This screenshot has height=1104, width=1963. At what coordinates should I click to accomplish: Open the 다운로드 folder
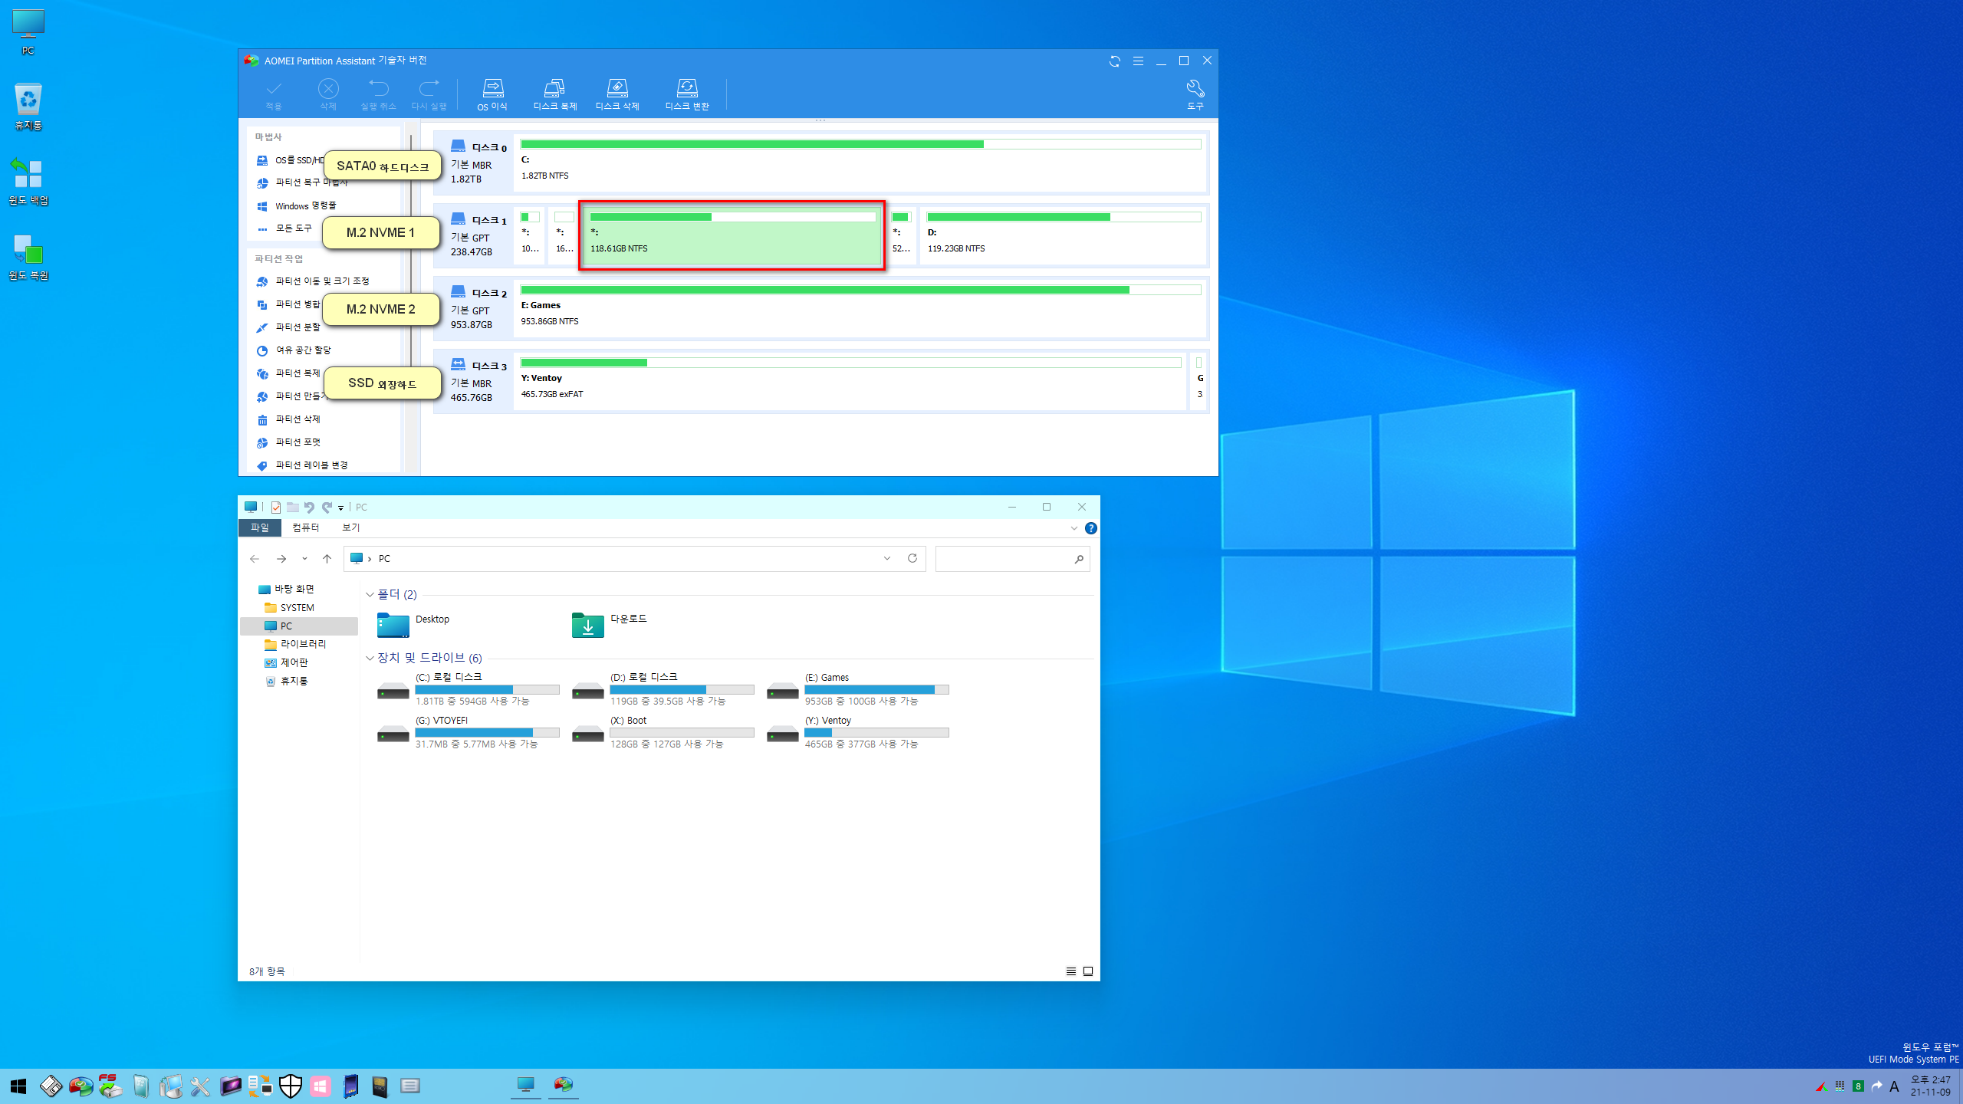coord(610,625)
